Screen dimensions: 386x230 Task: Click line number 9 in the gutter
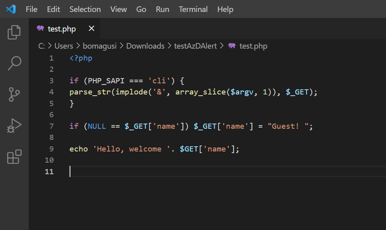[51, 149]
